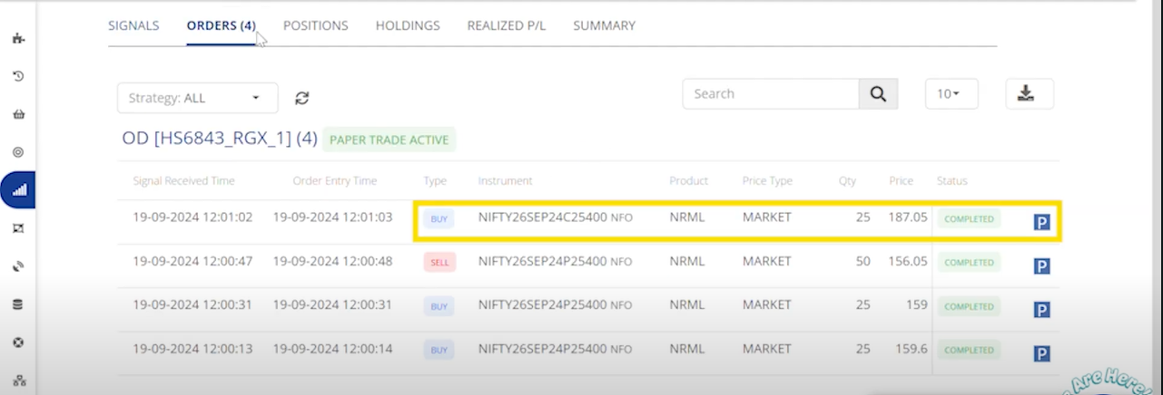1163x395 pixels.
Task: Go to the Holdings tab
Action: tap(408, 25)
